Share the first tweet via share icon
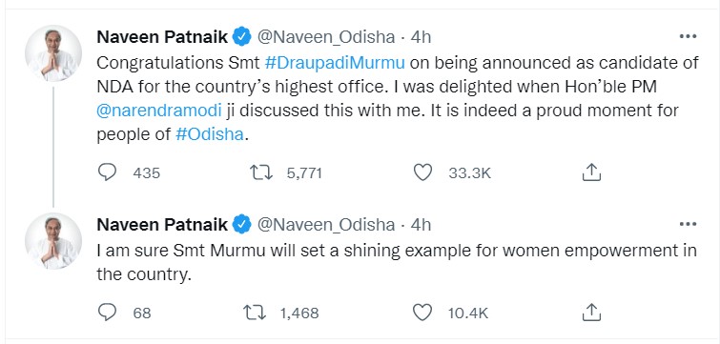 pos(591,172)
